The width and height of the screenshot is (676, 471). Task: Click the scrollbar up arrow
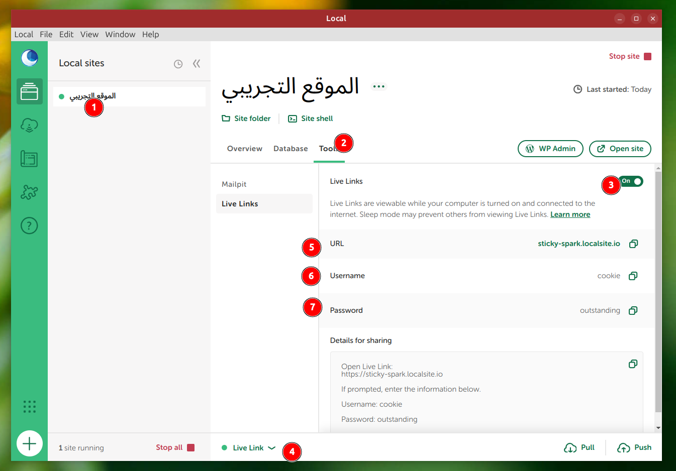(x=658, y=168)
